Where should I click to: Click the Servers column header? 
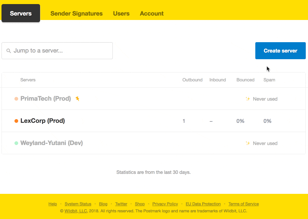(x=28, y=80)
